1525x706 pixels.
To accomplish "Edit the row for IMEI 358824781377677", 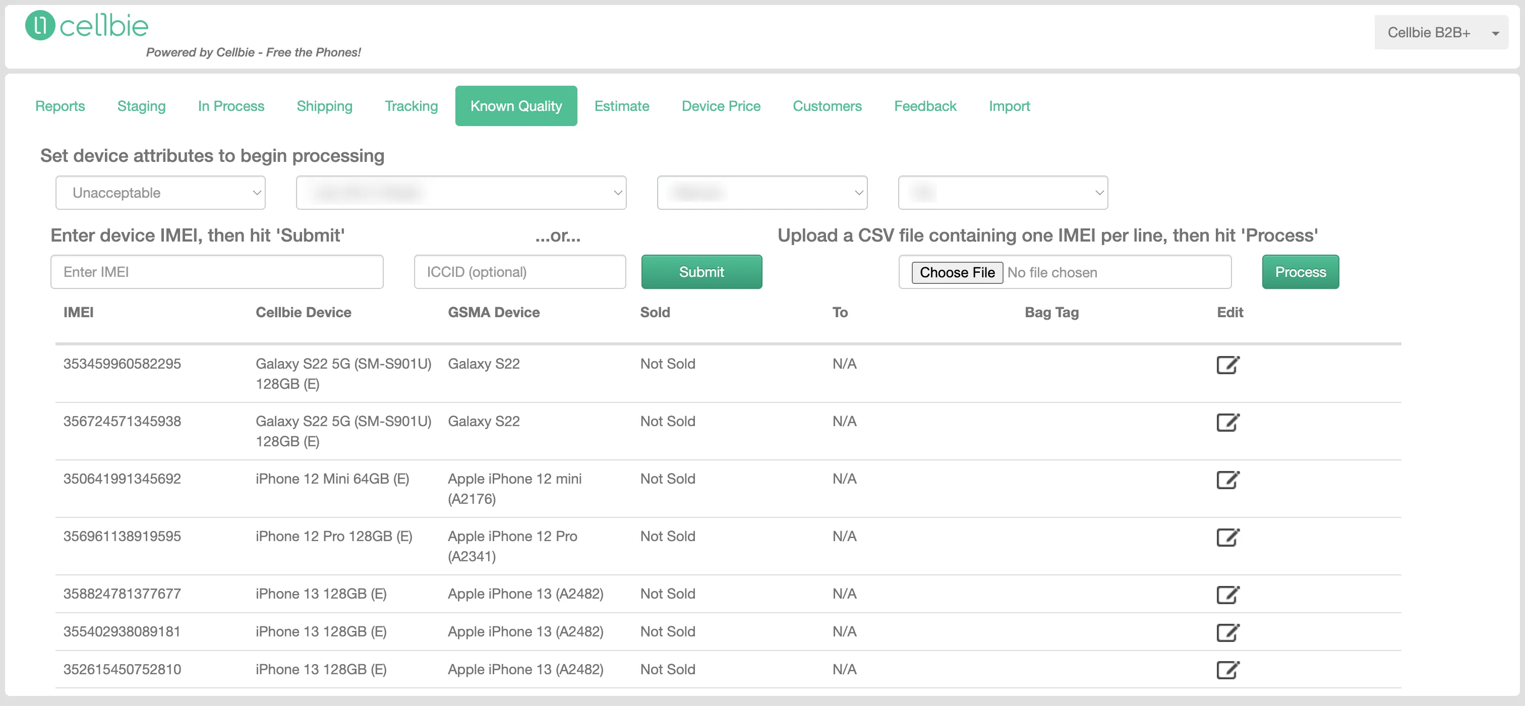I will 1228,594.
